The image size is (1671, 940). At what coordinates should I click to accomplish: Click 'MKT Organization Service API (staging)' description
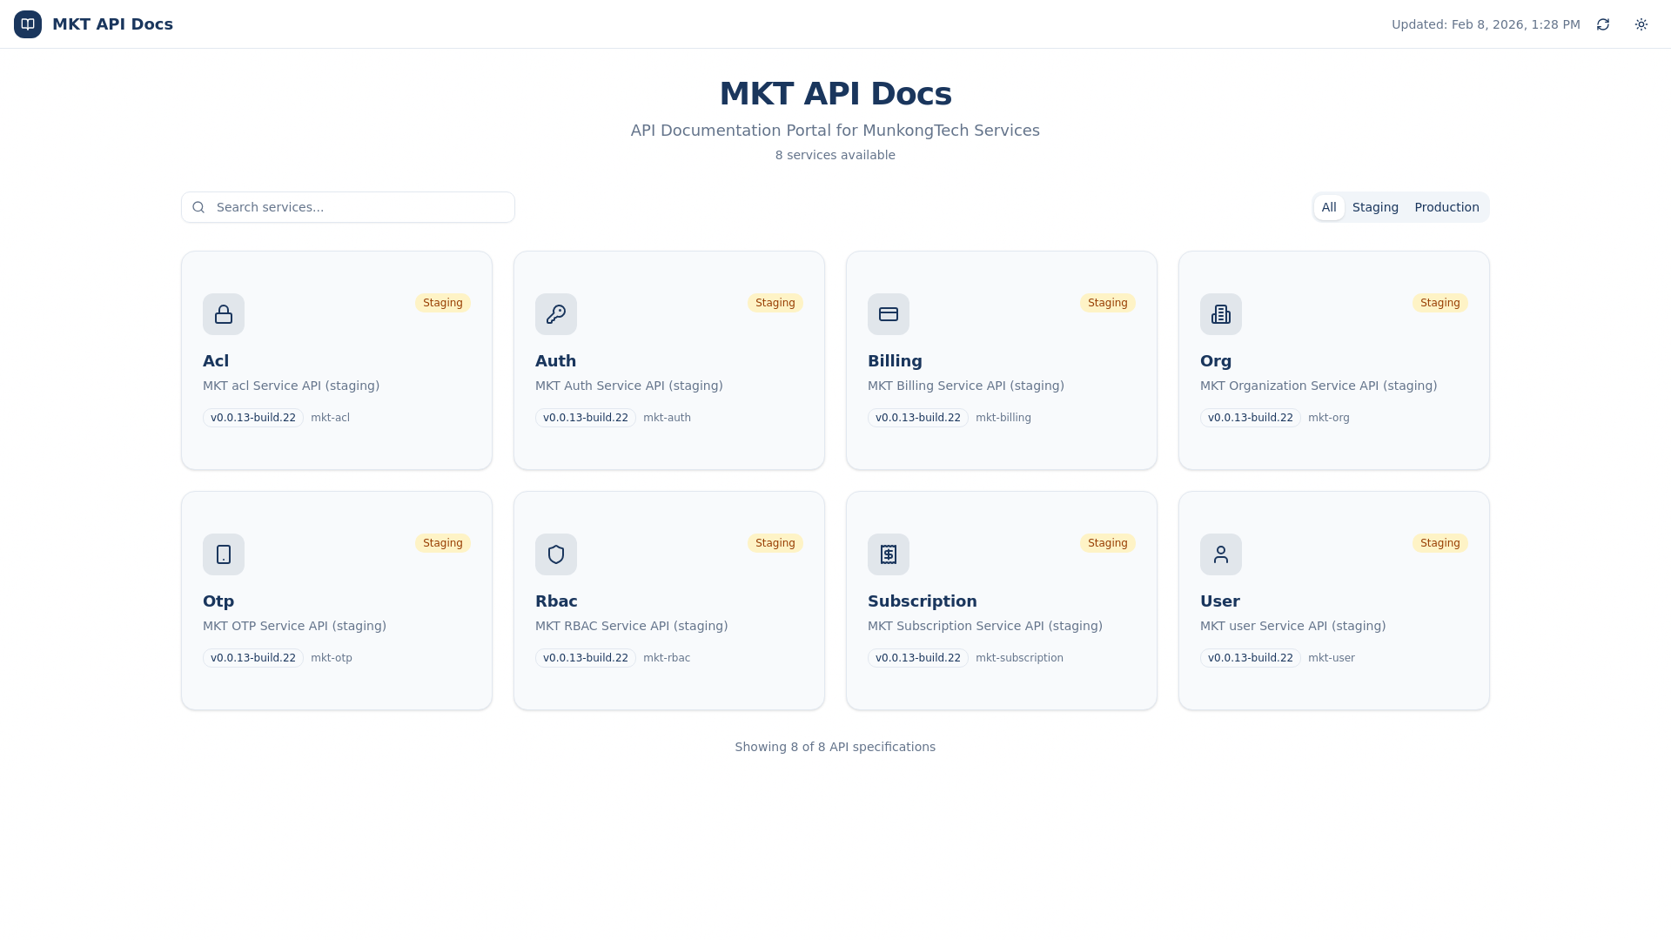point(1319,386)
